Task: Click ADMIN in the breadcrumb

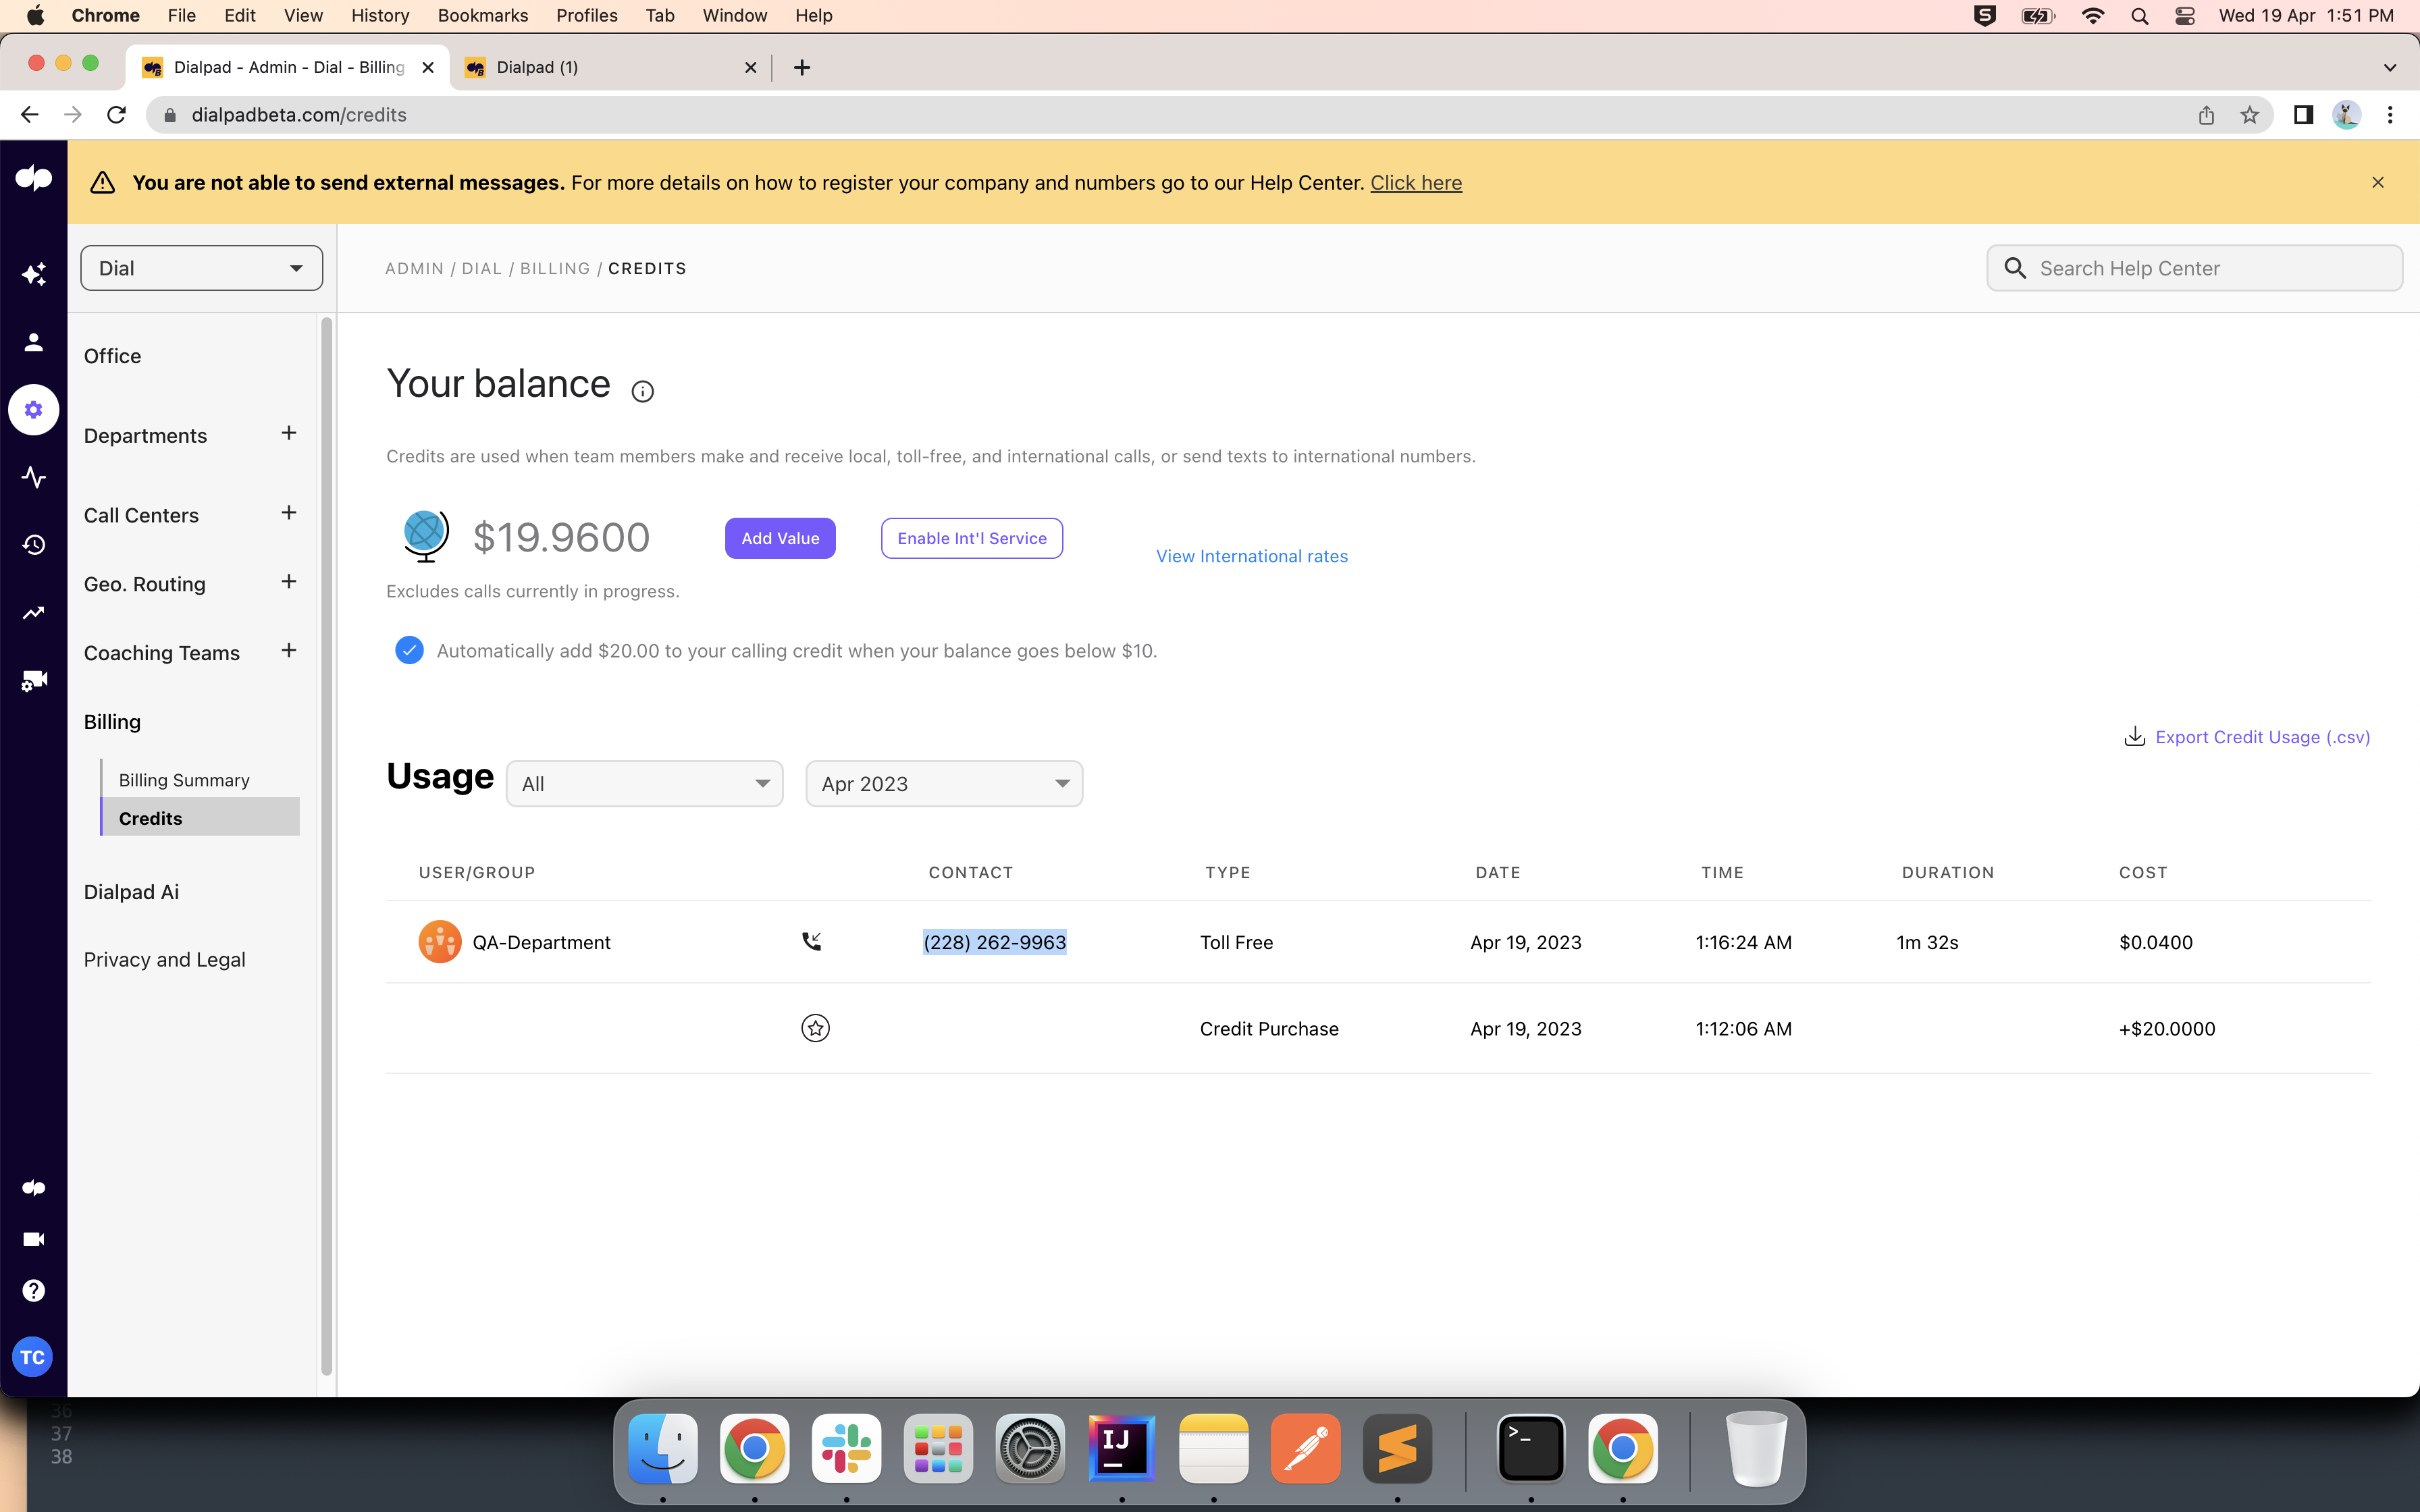Action: pos(414,268)
